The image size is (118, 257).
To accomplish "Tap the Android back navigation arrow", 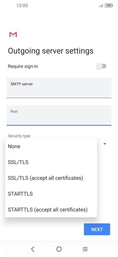I will click(33, 249).
